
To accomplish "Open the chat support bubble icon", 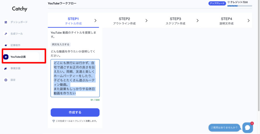I will [247, 128].
